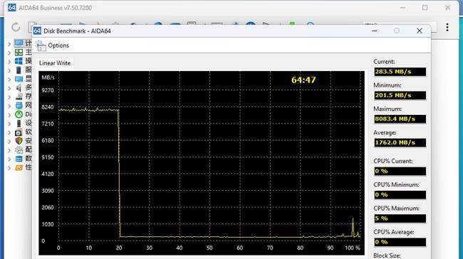Expand the Server (服) tree node

point(9,70)
